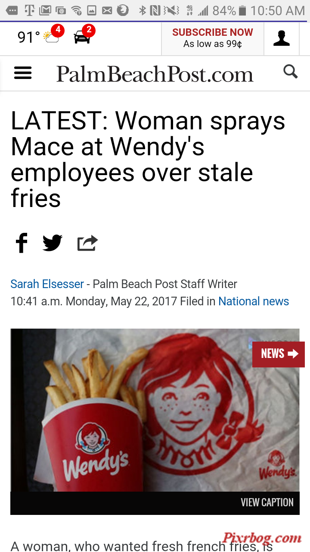This screenshot has width=310, height=552.
Task: Go to PalmBeachPost.com home logo
Action: point(155,74)
